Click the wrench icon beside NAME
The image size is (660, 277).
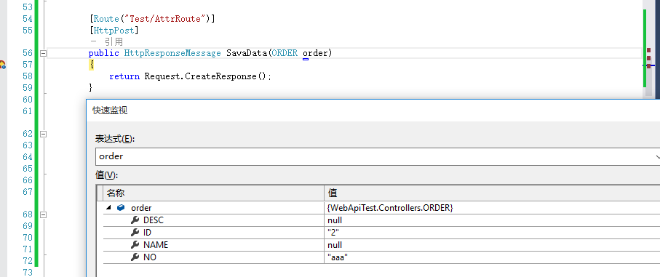pos(135,244)
